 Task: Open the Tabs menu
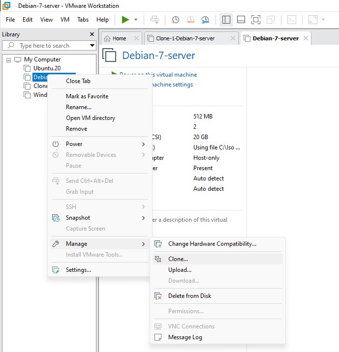pos(83,20)
